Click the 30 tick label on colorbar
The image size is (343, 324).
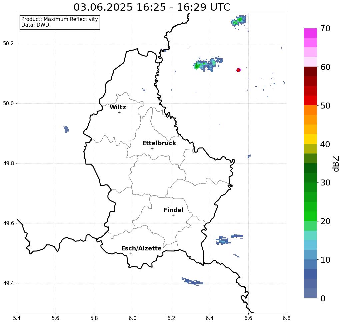click(325, 183)
